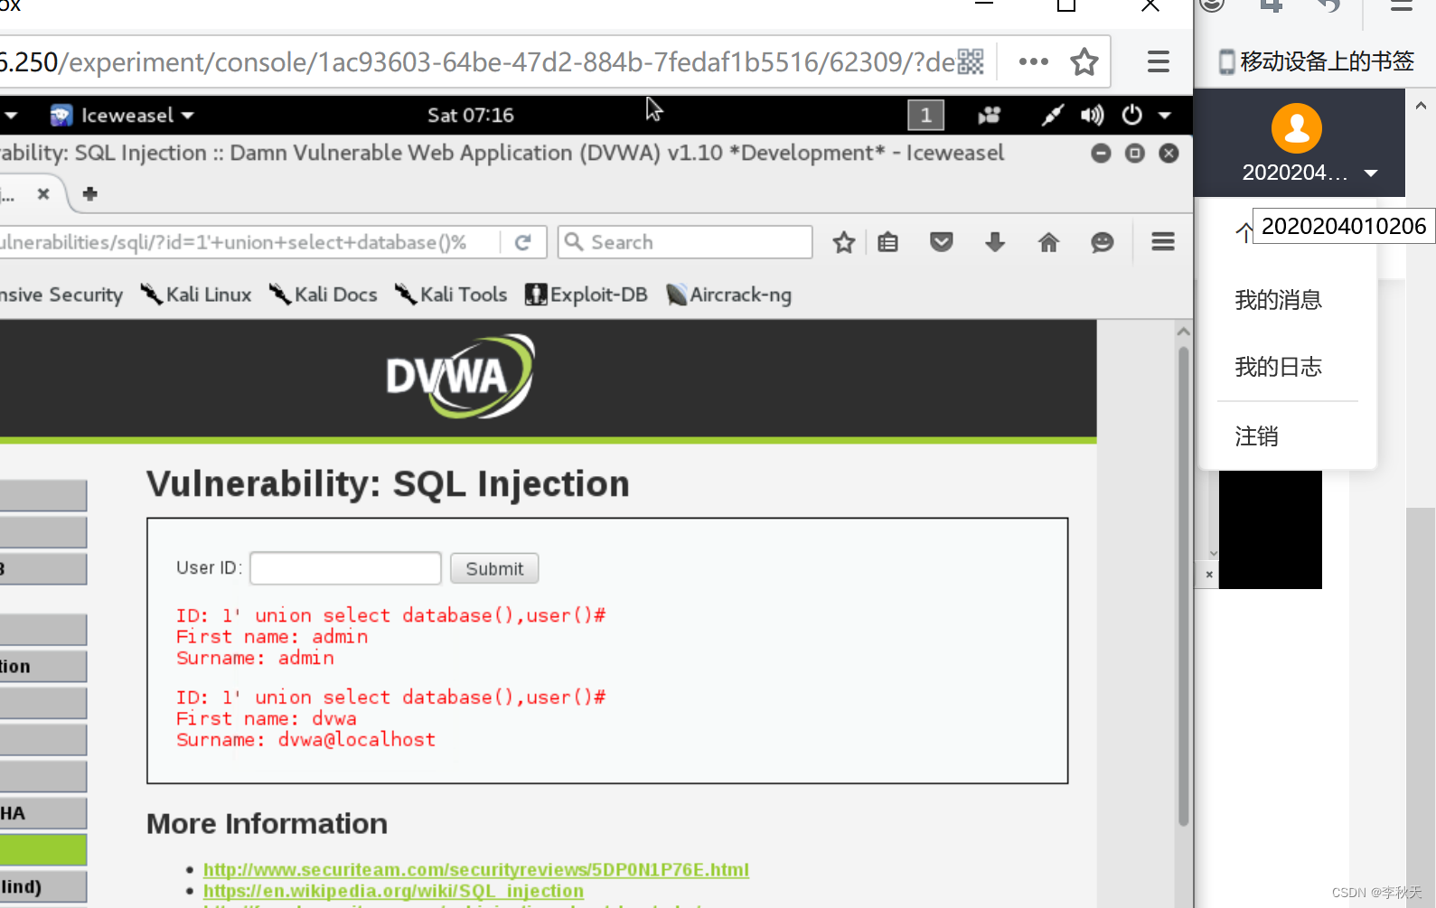
Task: Switch to workspace 1 indicator
Action: pyautogui.click(x=925, y=115)
